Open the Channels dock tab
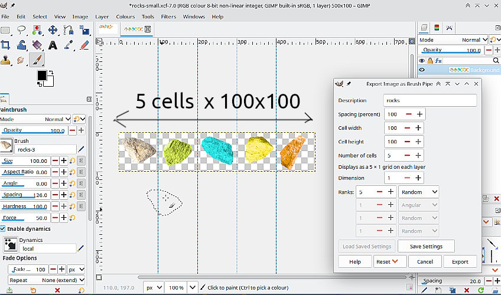 [437, 27]
